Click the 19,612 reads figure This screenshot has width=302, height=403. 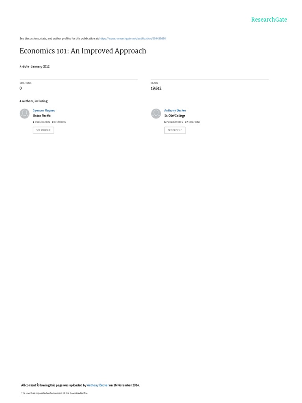(x=156, y=88)
